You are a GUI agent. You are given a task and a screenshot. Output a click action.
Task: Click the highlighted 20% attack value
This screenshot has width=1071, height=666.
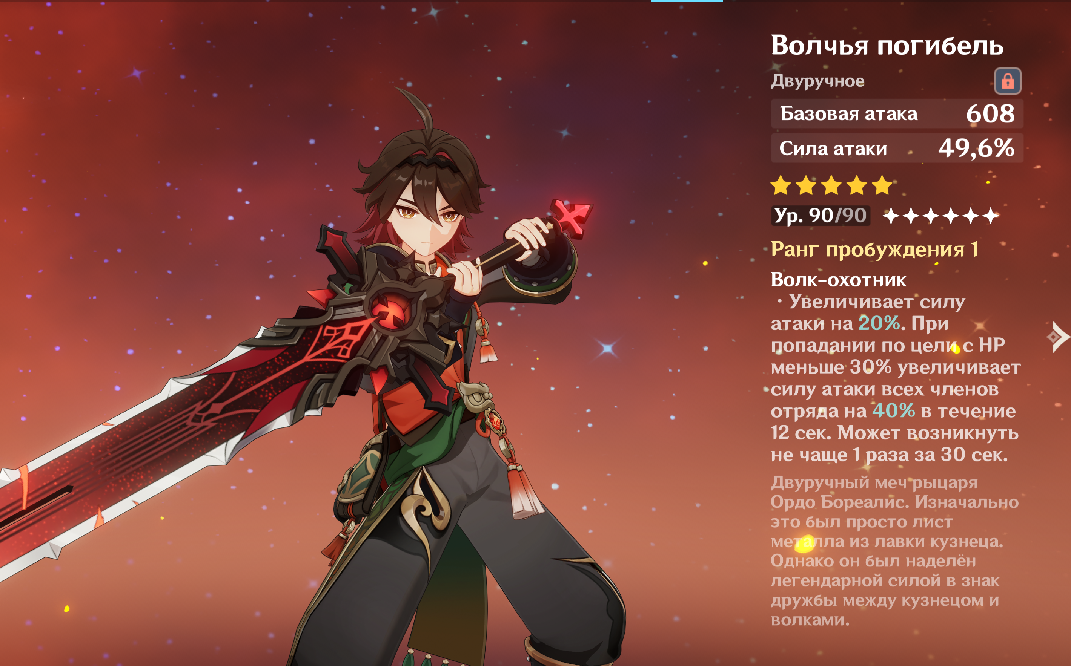(879, 323)
